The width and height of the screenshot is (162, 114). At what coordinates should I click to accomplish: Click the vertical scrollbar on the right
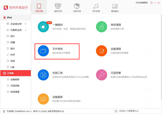point(161,57)
